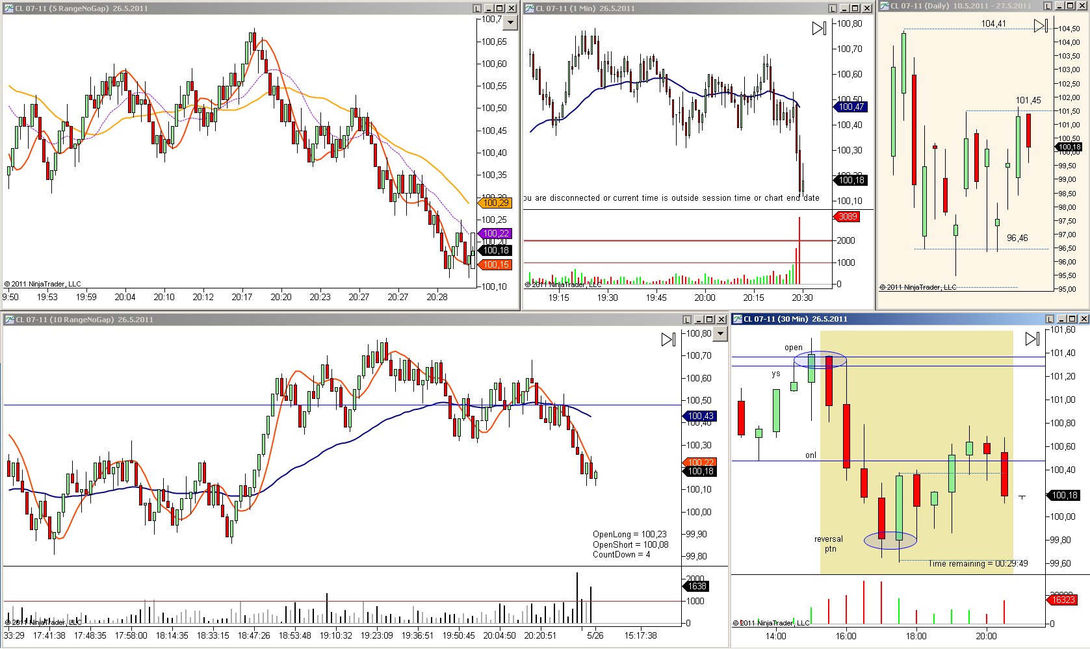This screenshot has height=649, width=1090.
Task: Toggle link button L on Daily chart window
Action: coord(1048,6)
